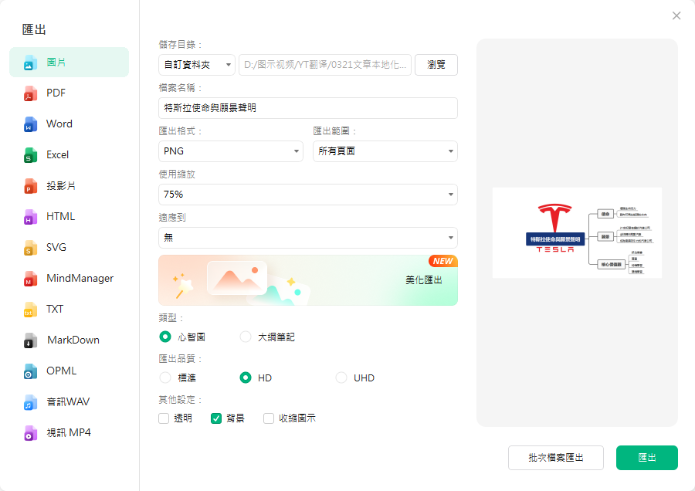
Task: Open the 匯出格式 PNG format dropdown
Action: tap(230, 151)
